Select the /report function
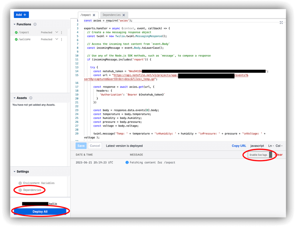This screenshot has width=297, height=229. pyautogui.click(x=24, y=33)
